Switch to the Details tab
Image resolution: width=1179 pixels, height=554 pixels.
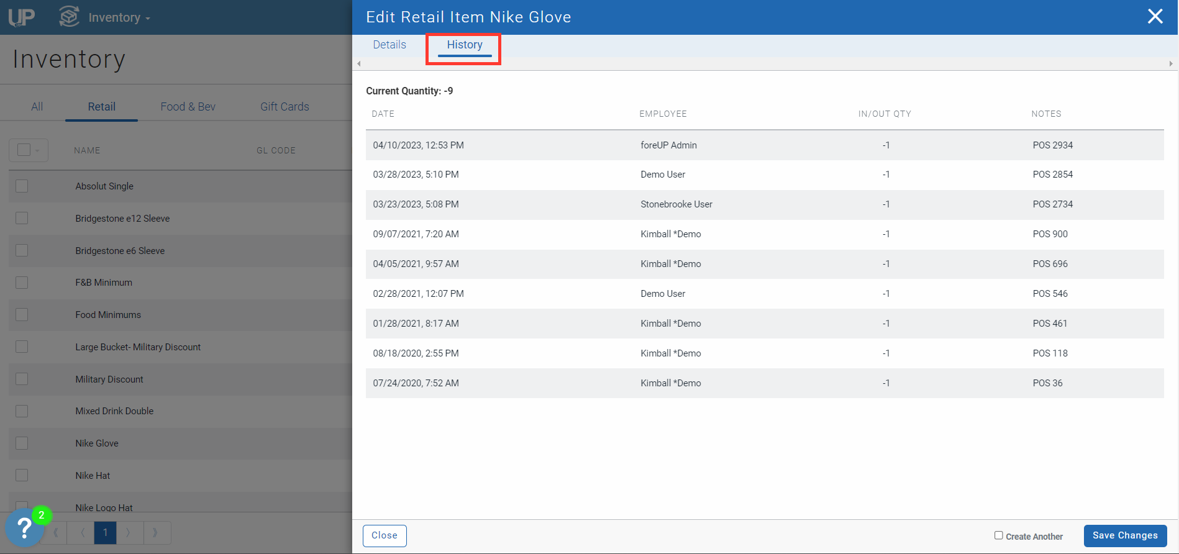(389, 45)
